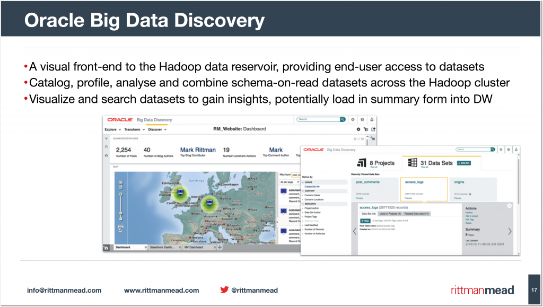Click map marker 2 near Luxembourg
The width and height of the screenshot is (543, 307).
[x=209, y=203]
